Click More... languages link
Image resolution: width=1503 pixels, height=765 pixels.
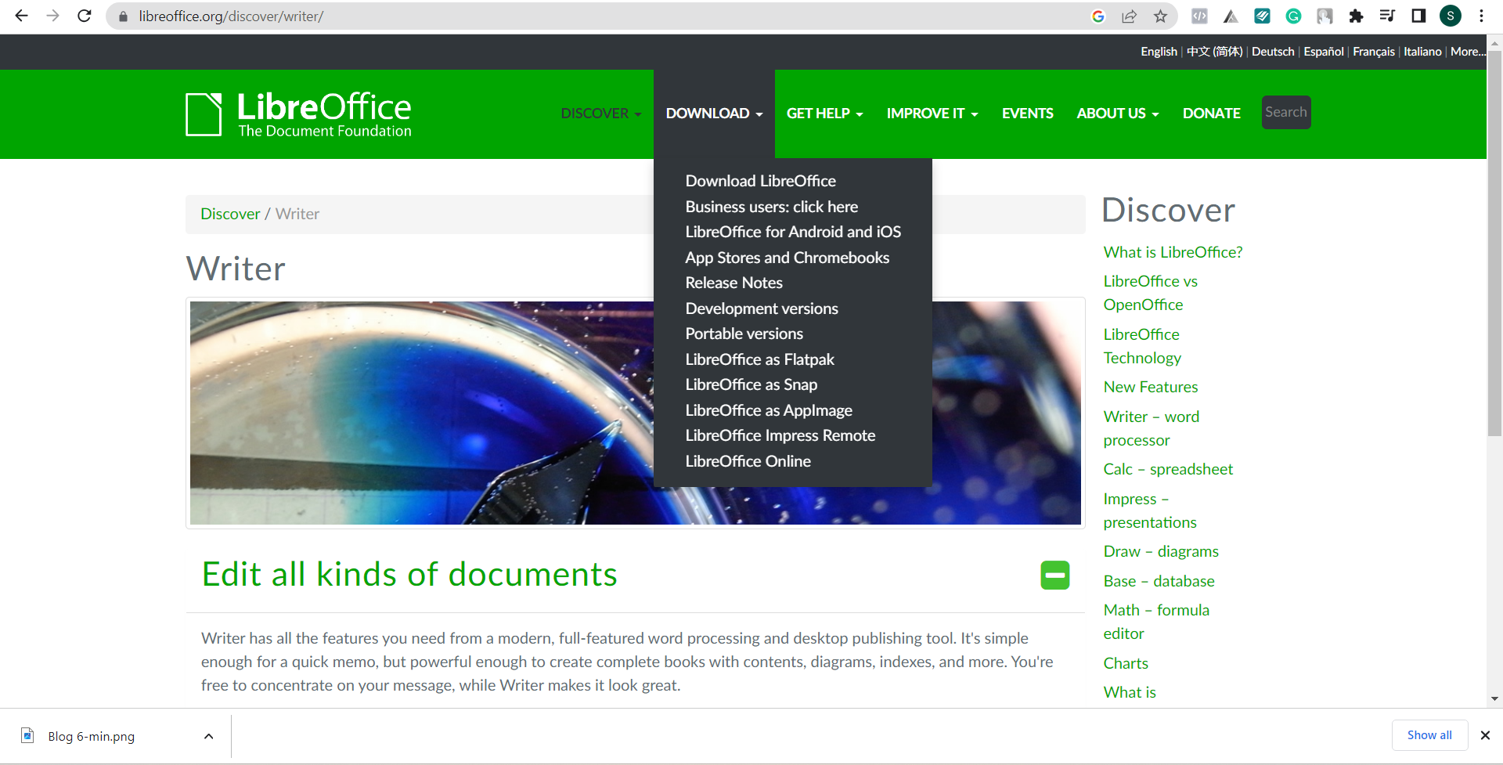[1468, 52]
